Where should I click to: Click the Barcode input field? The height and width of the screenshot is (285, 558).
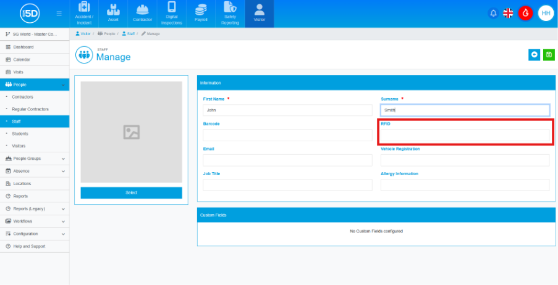coord(287,135)
